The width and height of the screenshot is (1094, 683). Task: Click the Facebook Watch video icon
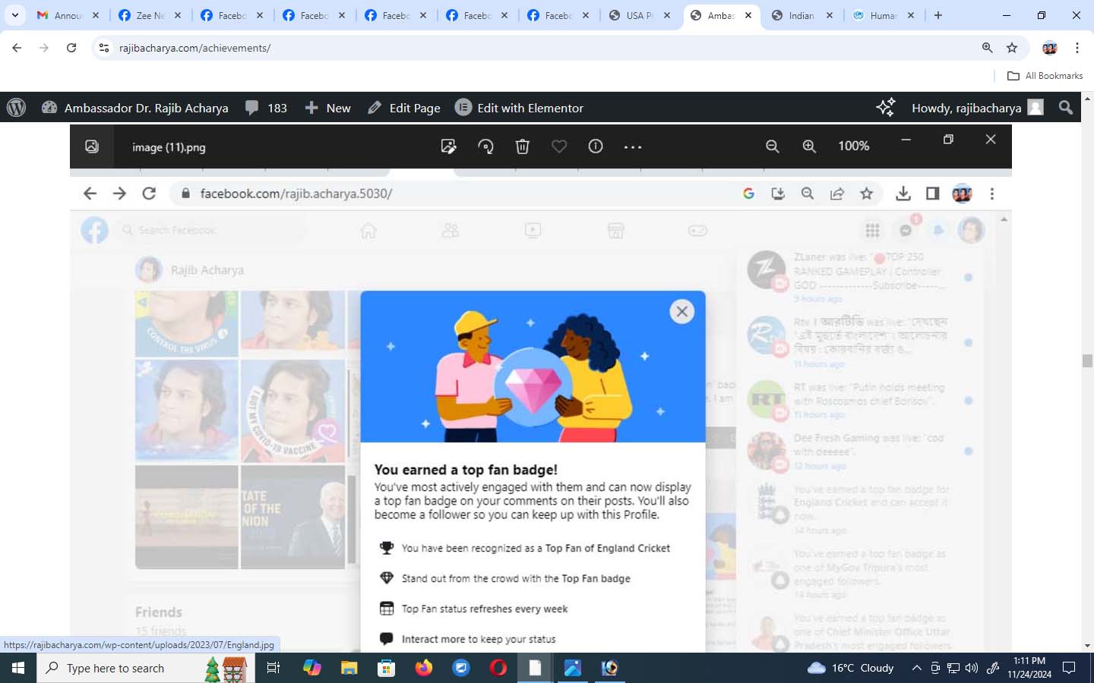[533, 230]
